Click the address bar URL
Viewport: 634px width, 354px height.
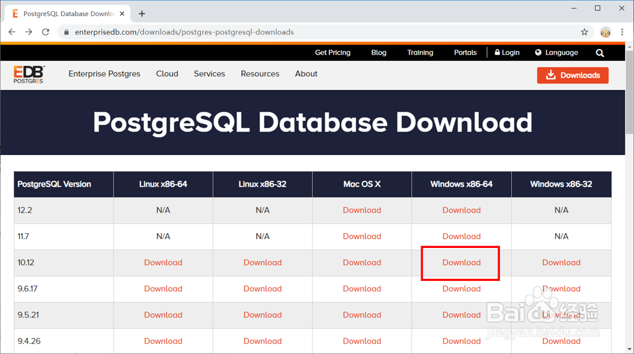coord(184,32)
